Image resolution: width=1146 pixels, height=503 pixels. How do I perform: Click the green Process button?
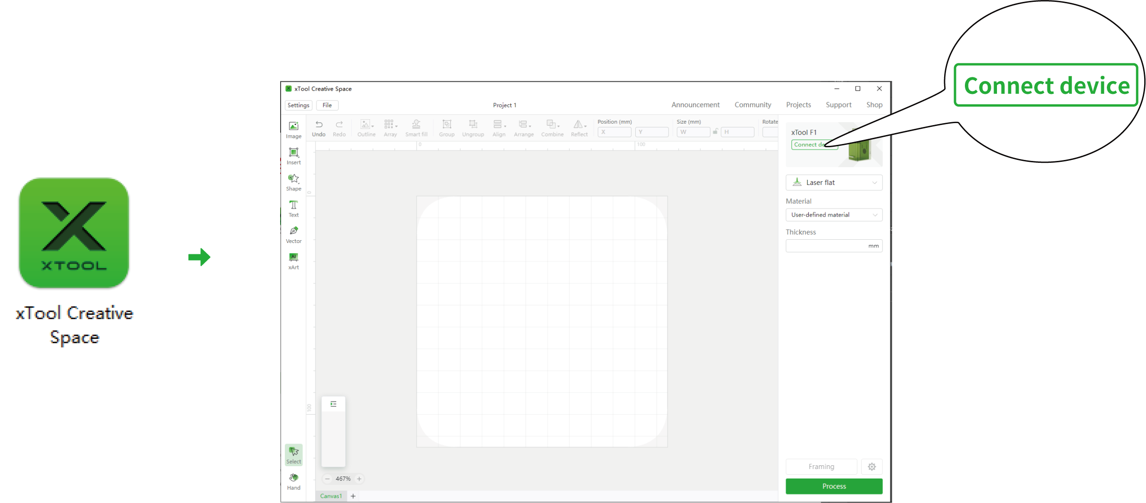tap(834, 486)
